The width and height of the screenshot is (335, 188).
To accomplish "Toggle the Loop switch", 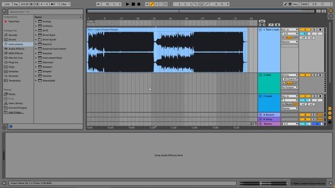I will 201,4.
